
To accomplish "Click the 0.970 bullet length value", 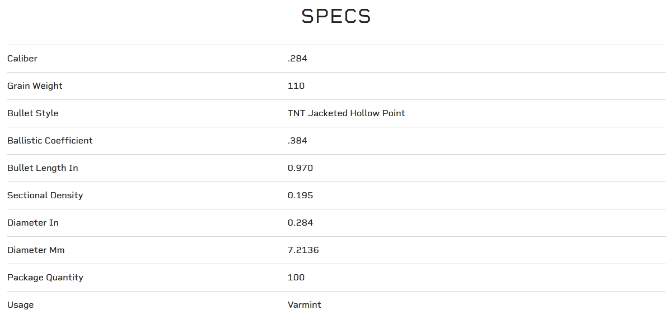I will click(300, 168).
